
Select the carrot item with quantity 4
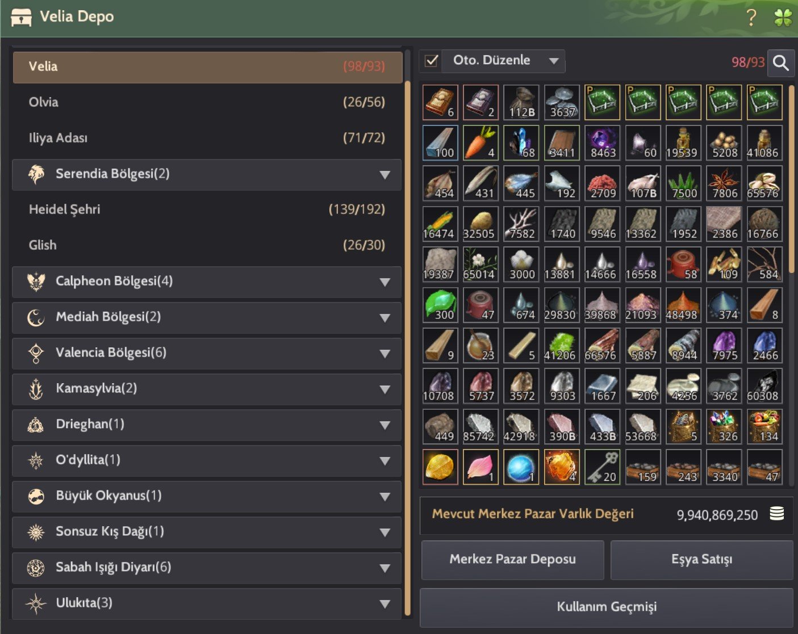(x=481, y=143)
